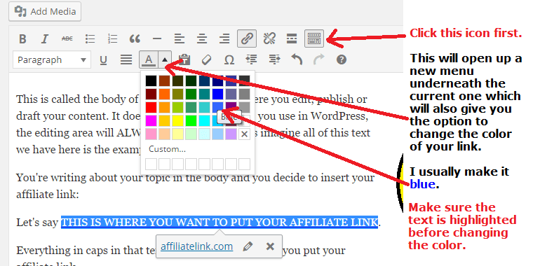Pick the red color swatch
540x266 pixels.
(x=151, y=107)
